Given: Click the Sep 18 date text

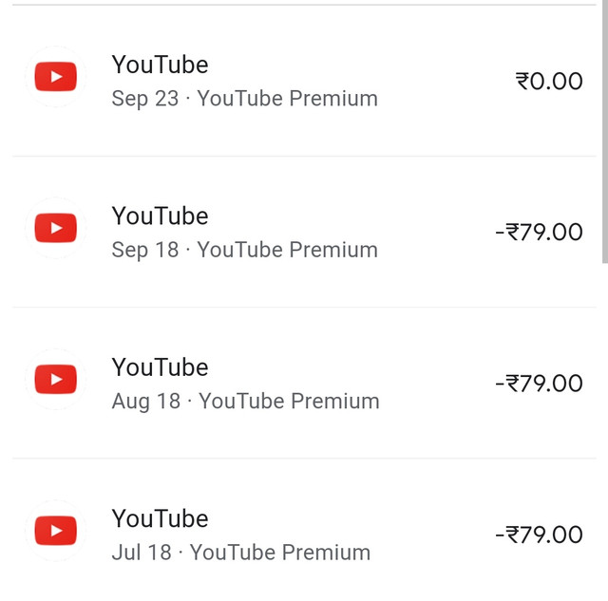Looking at the screenshot, I should (x=144, y=250).
